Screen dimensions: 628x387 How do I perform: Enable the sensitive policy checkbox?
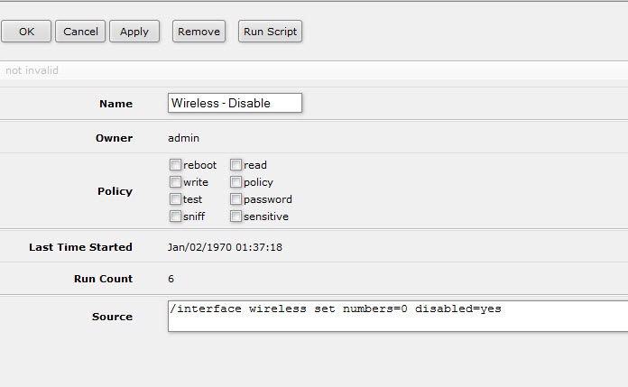[x=235, y=217]
